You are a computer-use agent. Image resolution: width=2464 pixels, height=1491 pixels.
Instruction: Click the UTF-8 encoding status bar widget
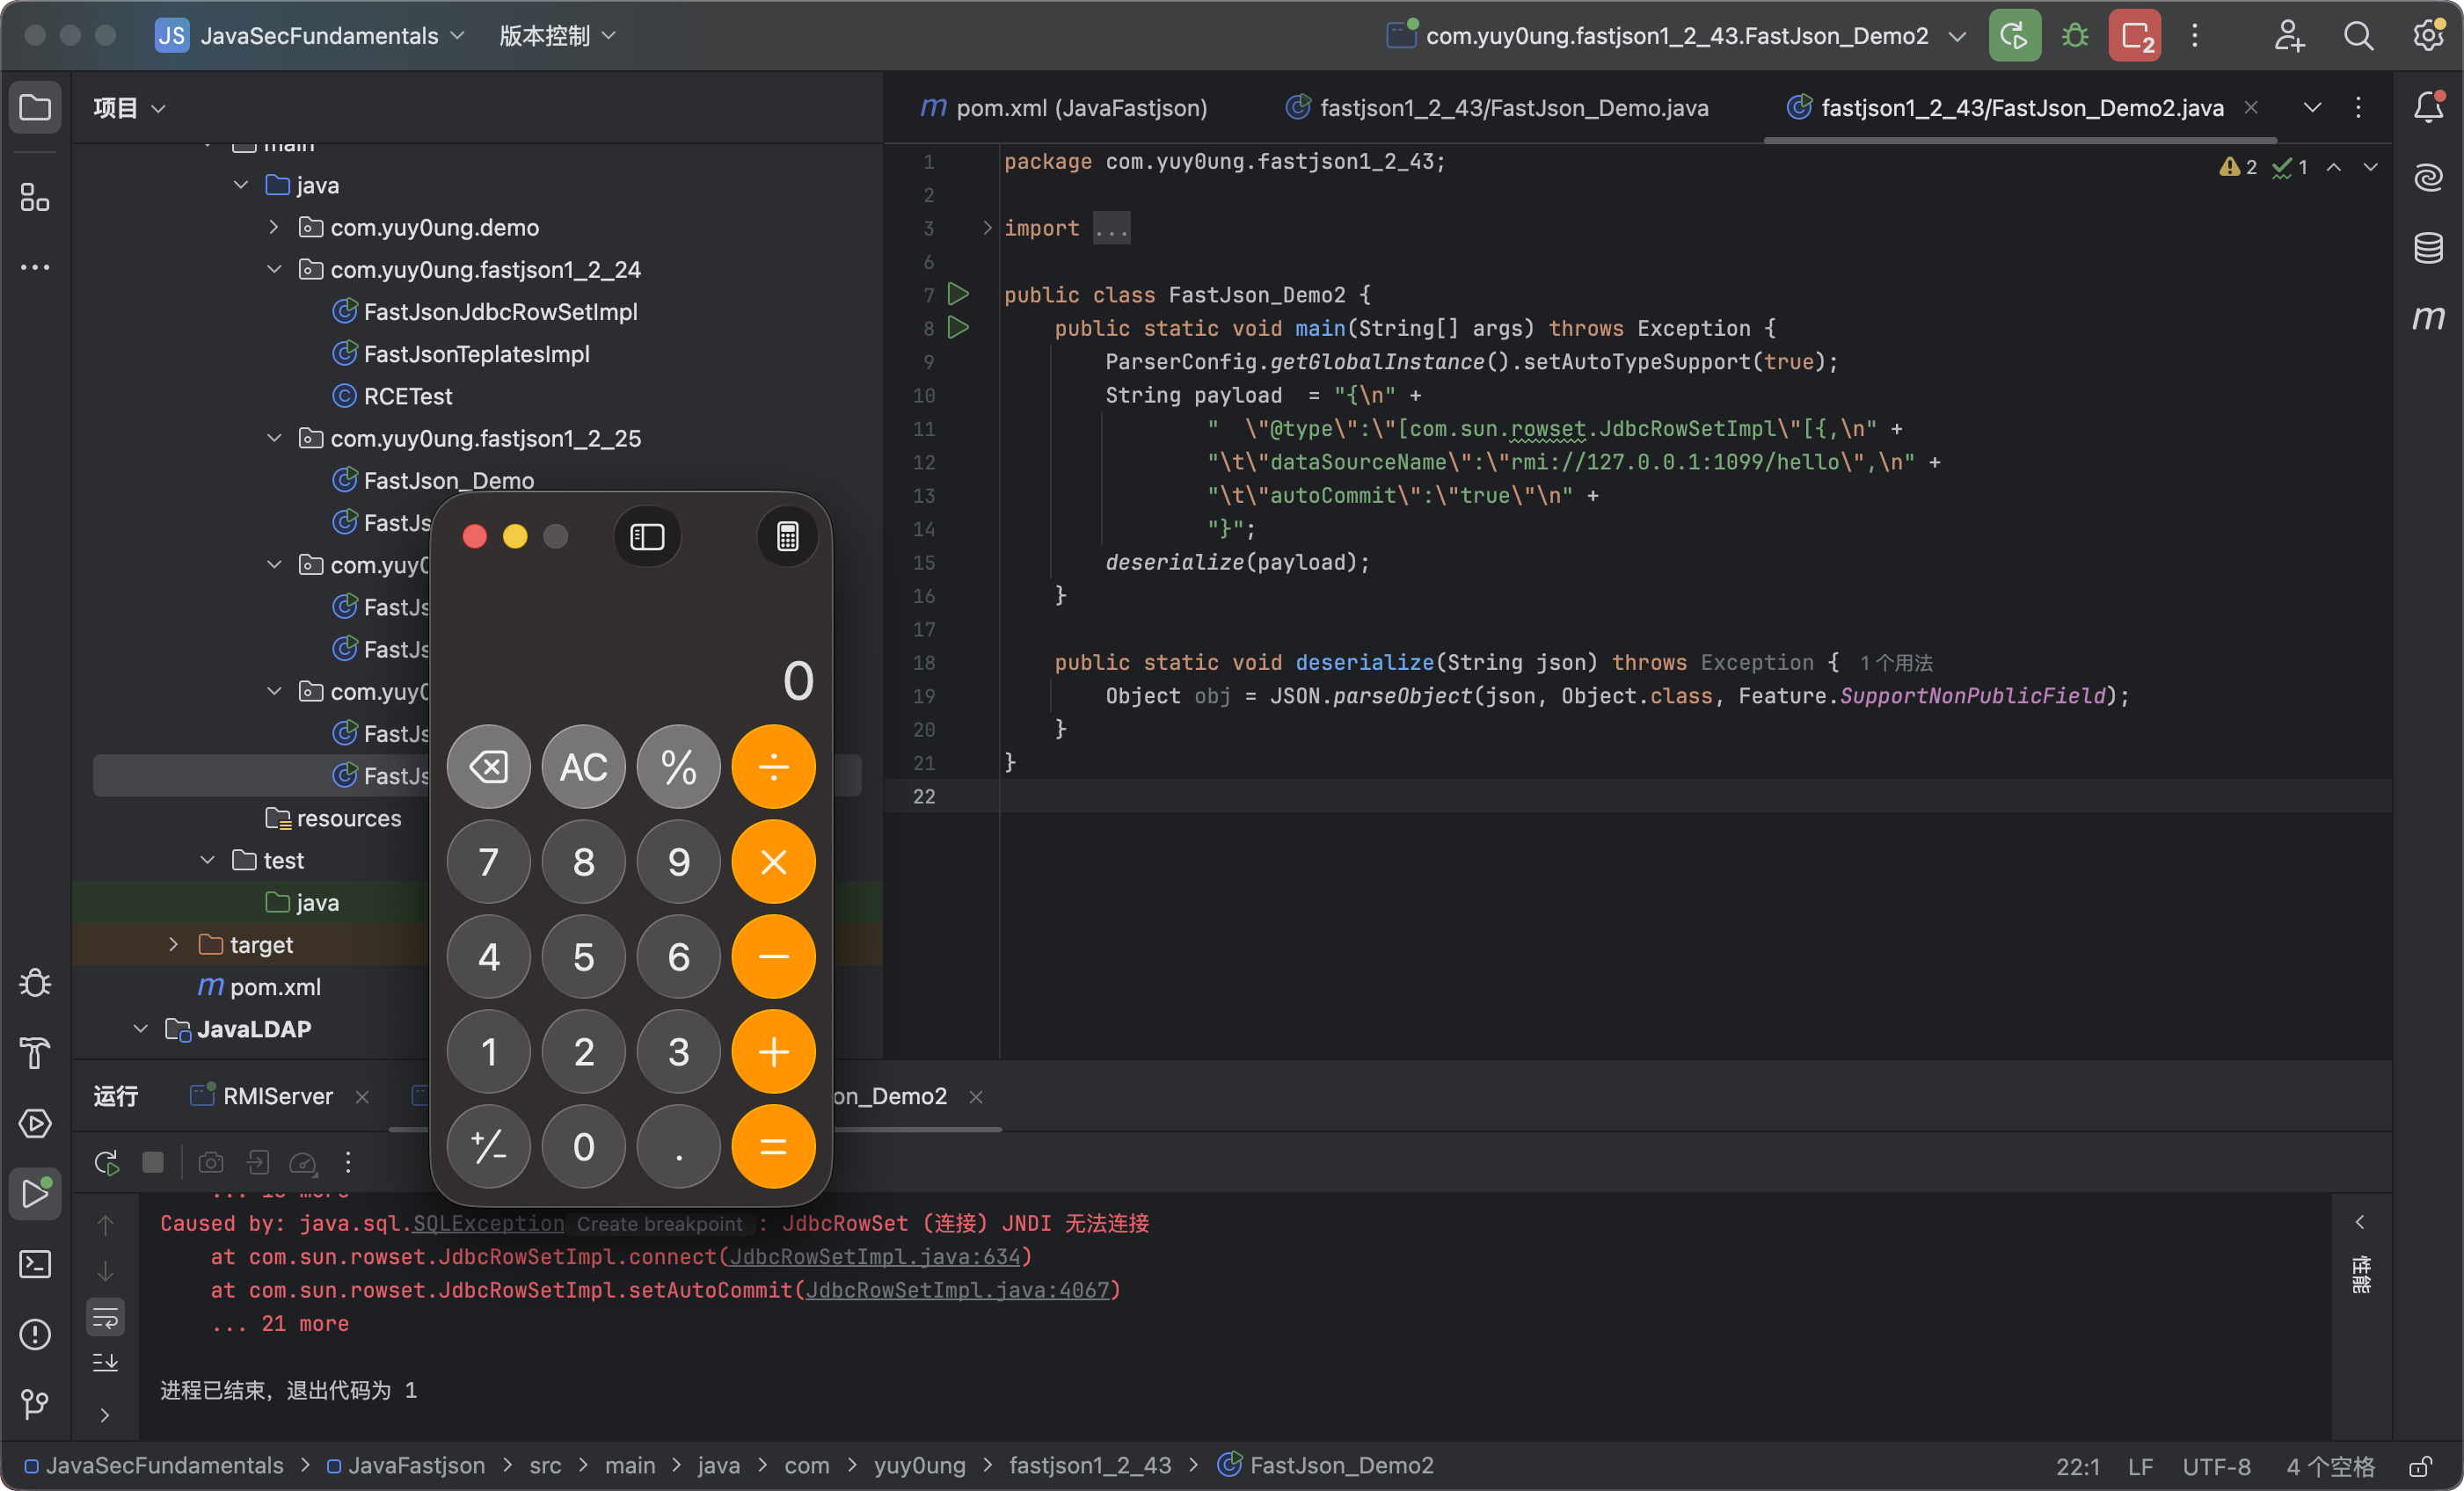point(2215,1465)
